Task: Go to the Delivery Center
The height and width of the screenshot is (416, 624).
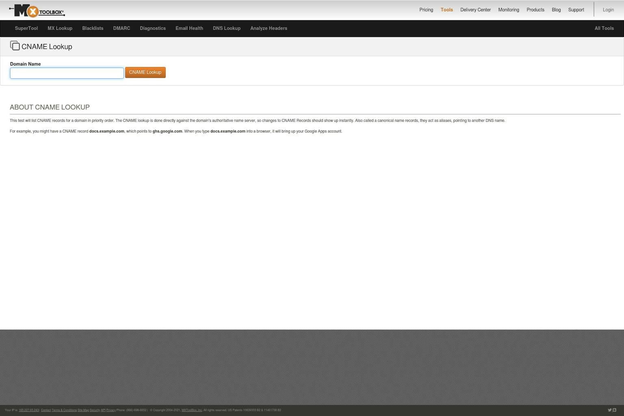Action: coord(475,9)
